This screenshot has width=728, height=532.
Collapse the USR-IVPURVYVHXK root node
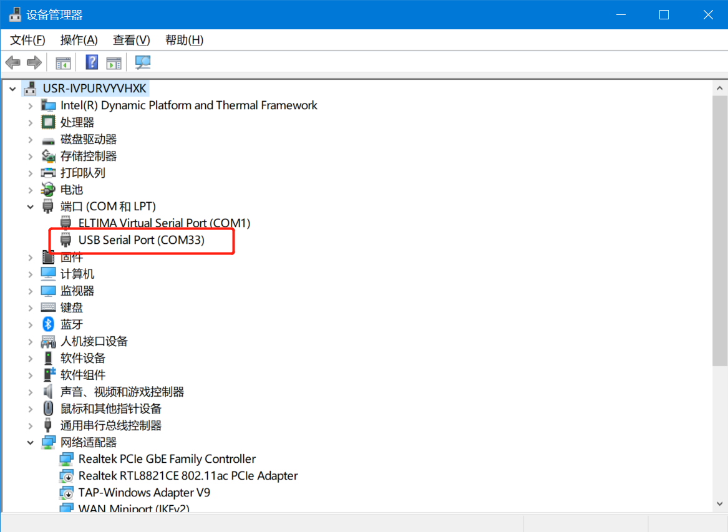click(x=12, y=89)
